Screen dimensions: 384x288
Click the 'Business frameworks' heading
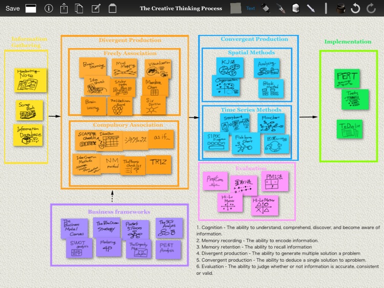pos(119,212)
